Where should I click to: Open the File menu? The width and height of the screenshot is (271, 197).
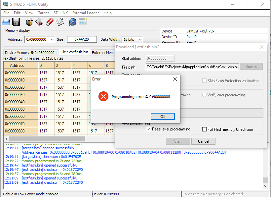(x=6, y=13)
